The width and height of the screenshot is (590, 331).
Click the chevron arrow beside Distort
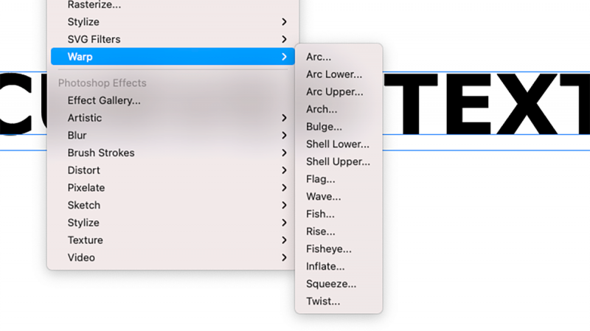(284, 170)
